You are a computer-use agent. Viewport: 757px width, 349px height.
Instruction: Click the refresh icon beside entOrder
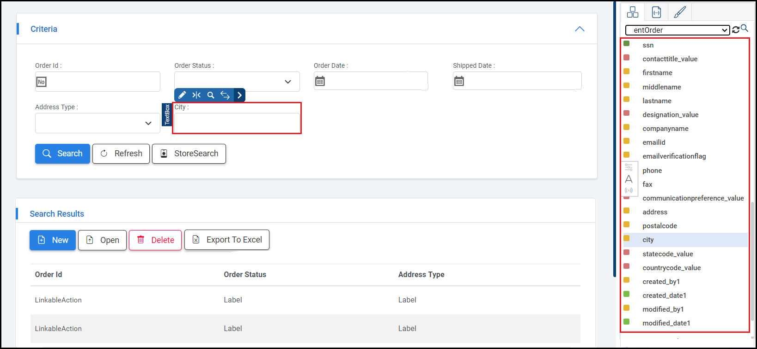point(736,30)
